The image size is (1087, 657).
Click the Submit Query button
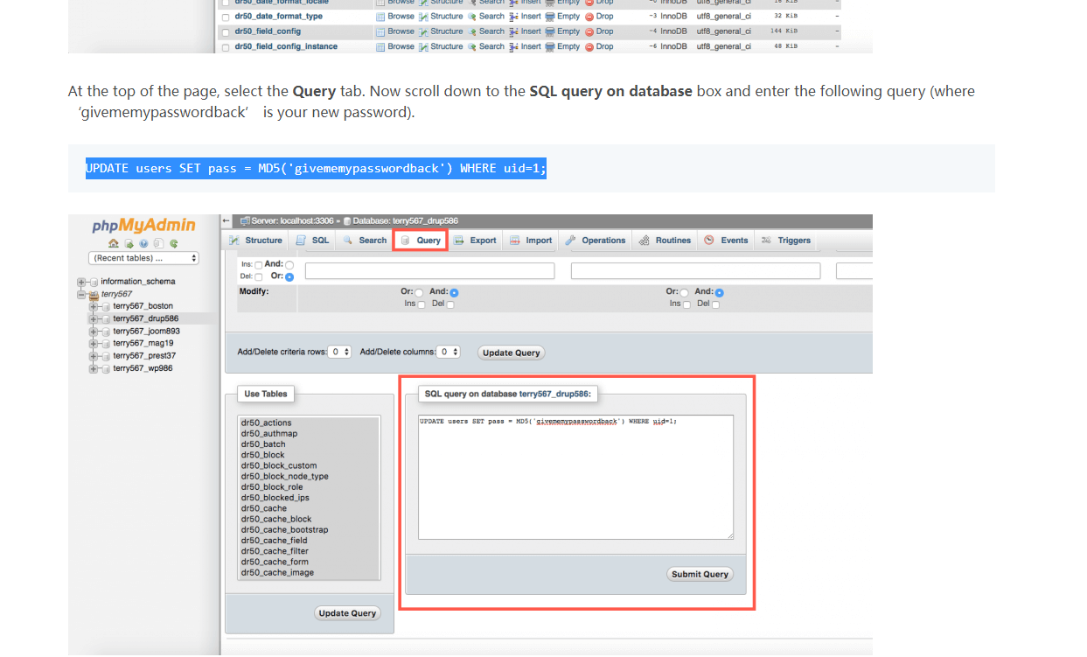tap(700, 575)
